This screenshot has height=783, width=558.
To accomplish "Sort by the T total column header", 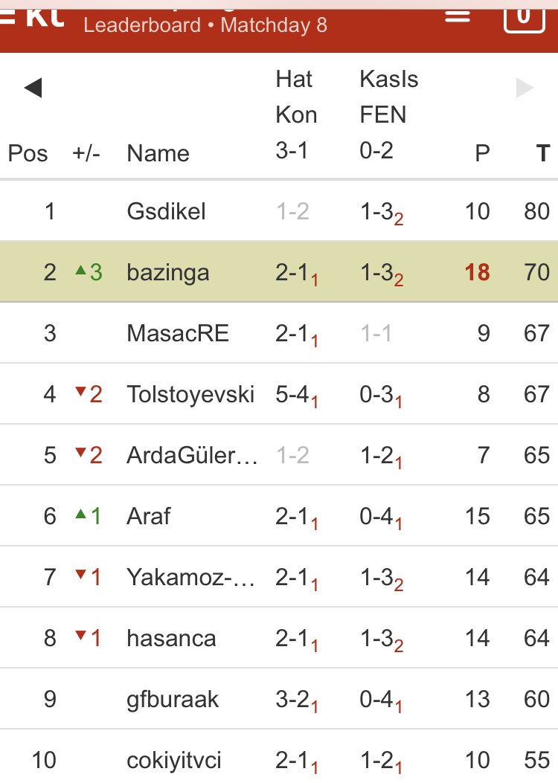I will (x=542, y=153).
